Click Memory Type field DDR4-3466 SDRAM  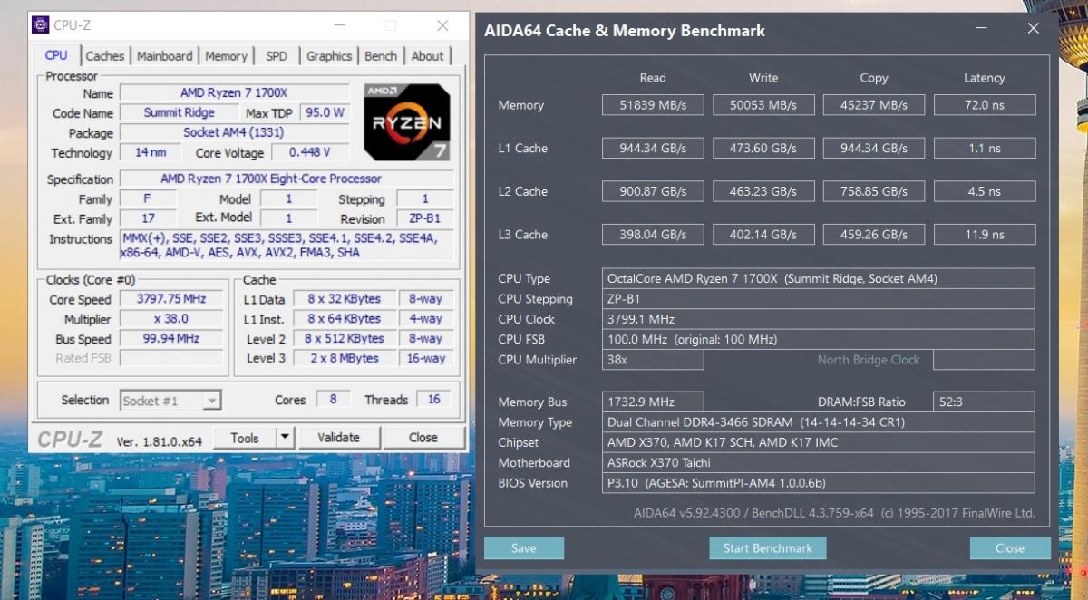[819, 422]
